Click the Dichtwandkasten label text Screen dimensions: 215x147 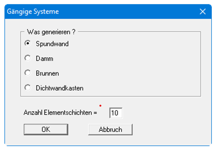pos(60,88)
